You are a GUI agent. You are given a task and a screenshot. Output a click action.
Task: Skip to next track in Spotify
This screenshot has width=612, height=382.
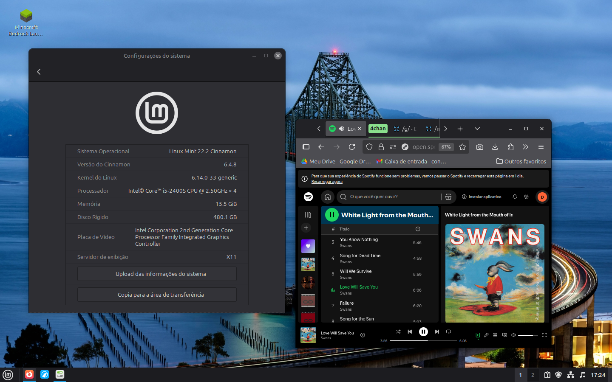(437, 331)
